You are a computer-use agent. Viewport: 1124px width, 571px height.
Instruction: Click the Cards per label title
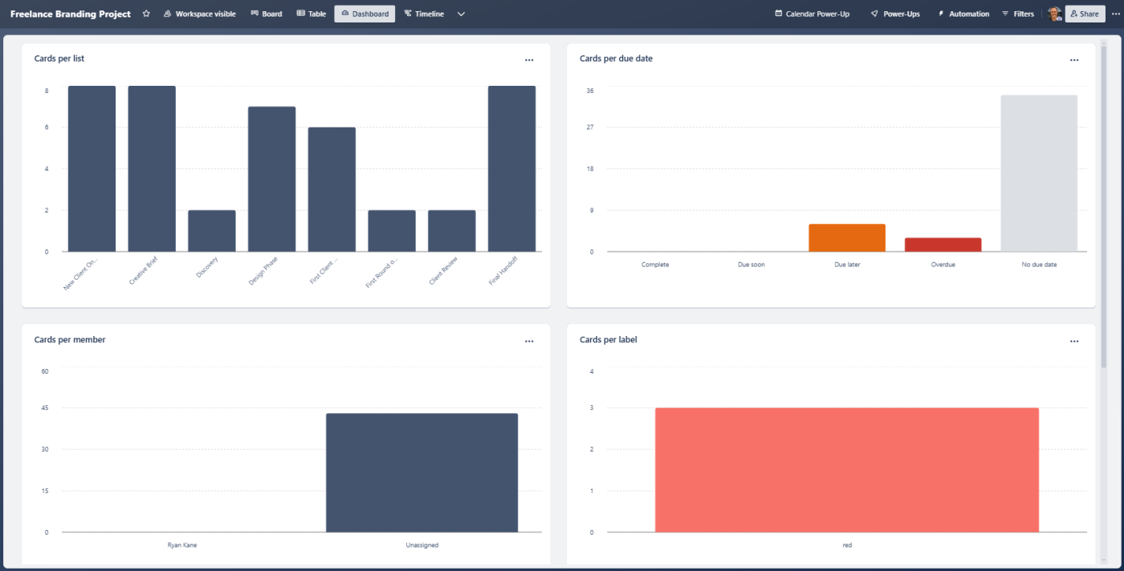pyautogui.click(x=609, y=339)
